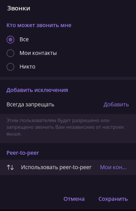
Task: Select the "Все" radio button
Action: [x=10, y=40]
